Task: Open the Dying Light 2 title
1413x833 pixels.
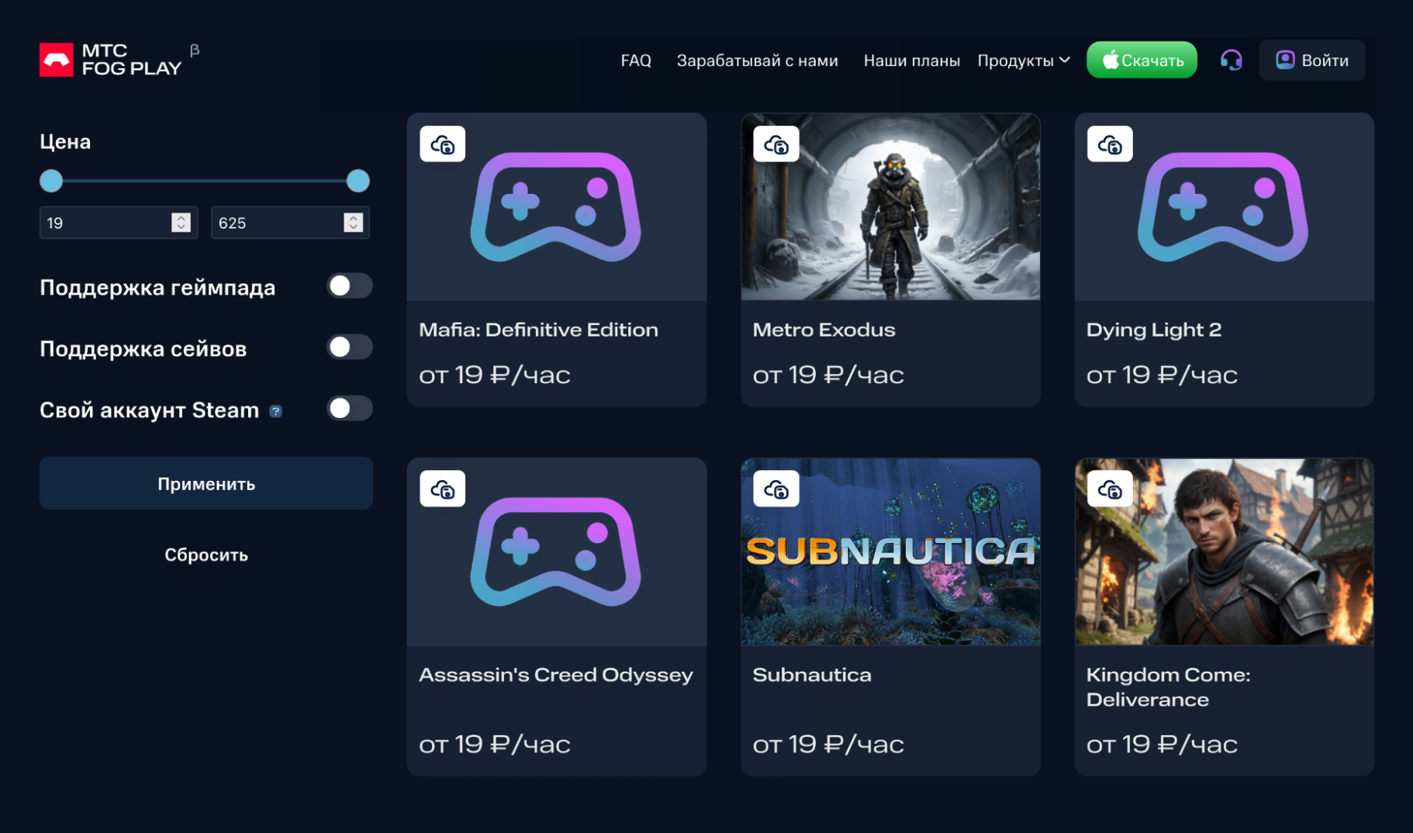Action: (1154, 330)
